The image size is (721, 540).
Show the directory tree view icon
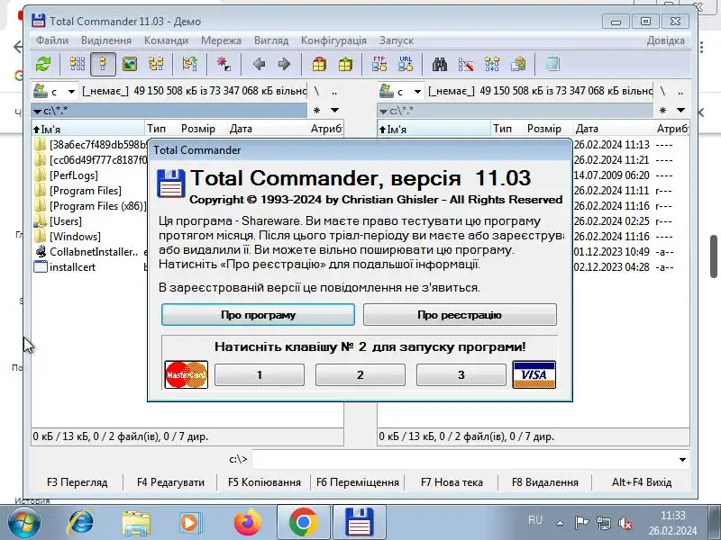[156, 64]
